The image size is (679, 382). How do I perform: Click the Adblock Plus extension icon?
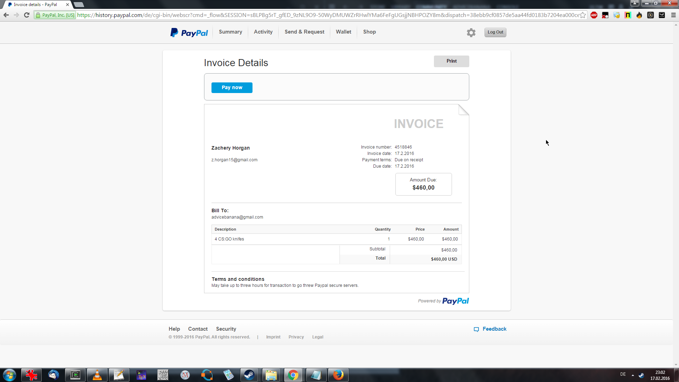pyautogui.click(x=594, y=15)
